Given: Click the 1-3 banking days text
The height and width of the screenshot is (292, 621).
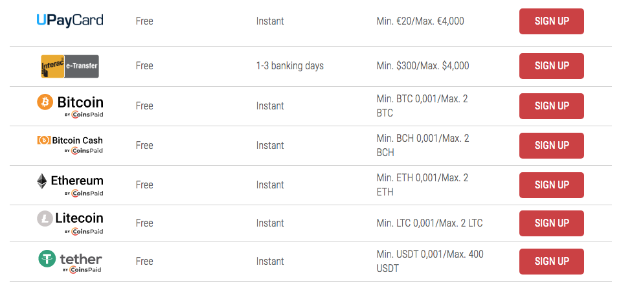Looking at the screenshot, I should (x=290, y=66).
